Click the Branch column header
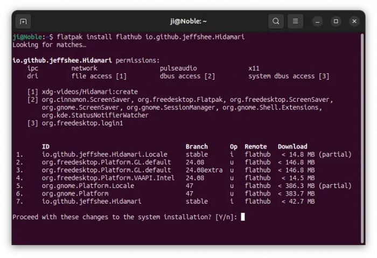This screenshot has height=258, width=377. click(x=197, y=147)
